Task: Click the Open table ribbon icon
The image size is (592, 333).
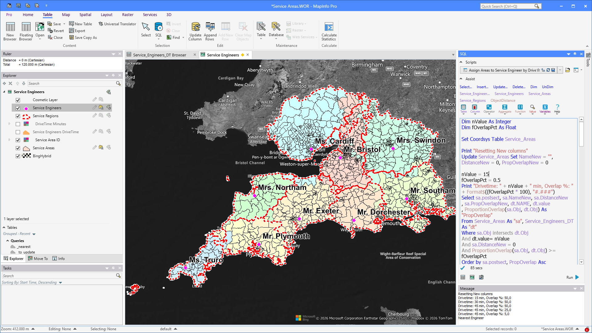Action: click(40, 31)
